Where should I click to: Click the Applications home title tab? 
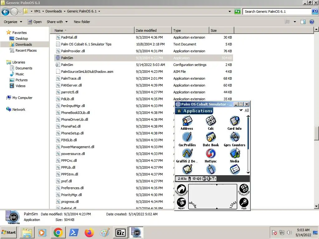pyautogui.click(x=194, y=111)
